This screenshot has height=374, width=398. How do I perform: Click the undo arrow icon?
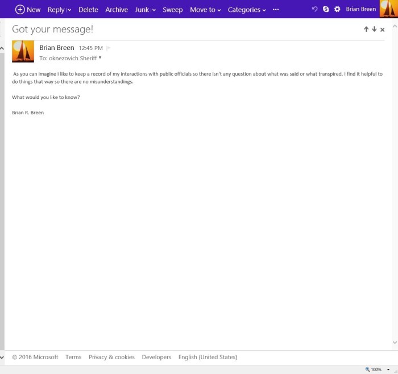[x=315, y=10]
